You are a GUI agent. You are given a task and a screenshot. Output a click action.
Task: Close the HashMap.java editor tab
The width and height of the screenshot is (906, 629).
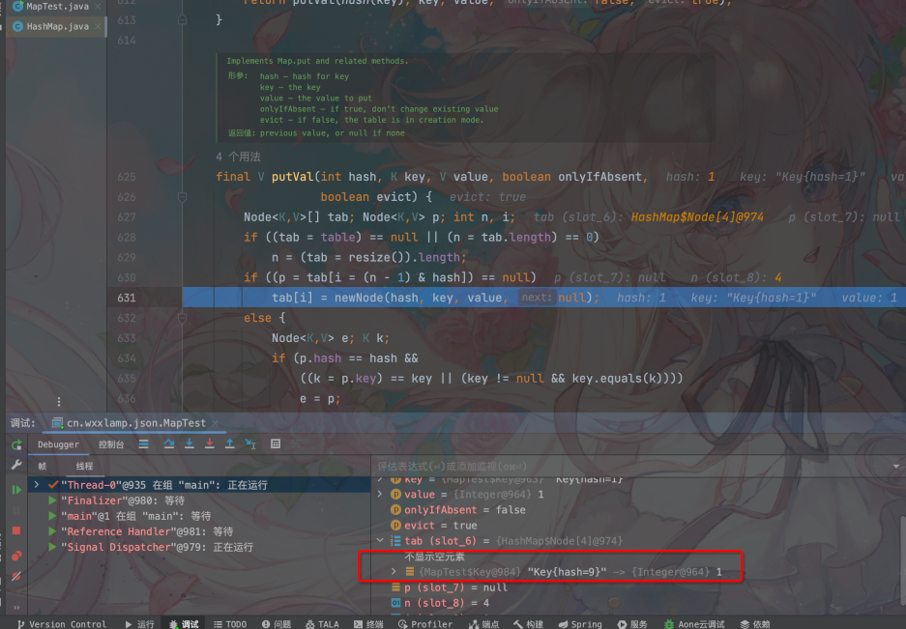[x=98, y=26]
